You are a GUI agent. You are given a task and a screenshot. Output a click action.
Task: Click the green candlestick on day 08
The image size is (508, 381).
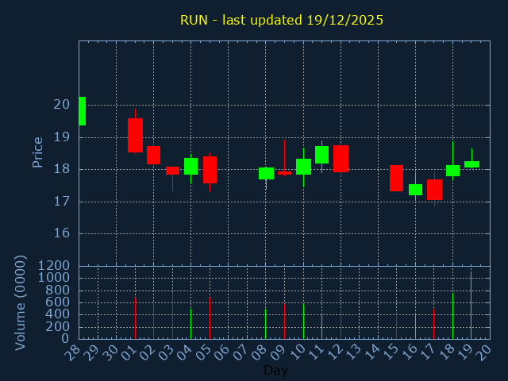[x=266, y=173]
